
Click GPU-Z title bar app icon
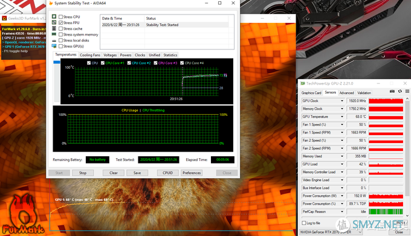tap(303, 83)
